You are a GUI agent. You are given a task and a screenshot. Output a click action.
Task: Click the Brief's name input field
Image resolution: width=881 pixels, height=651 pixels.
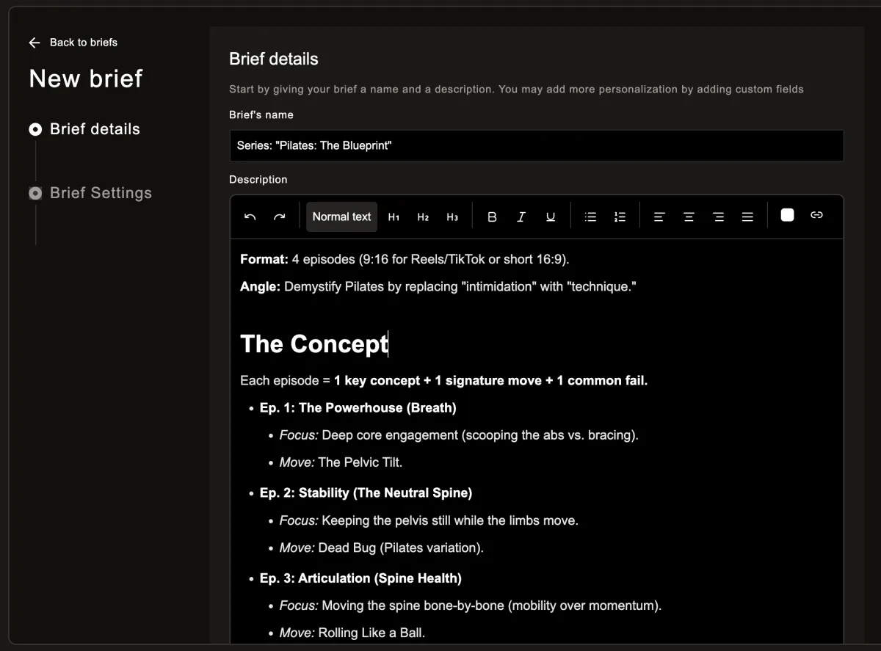click(536, 145)
